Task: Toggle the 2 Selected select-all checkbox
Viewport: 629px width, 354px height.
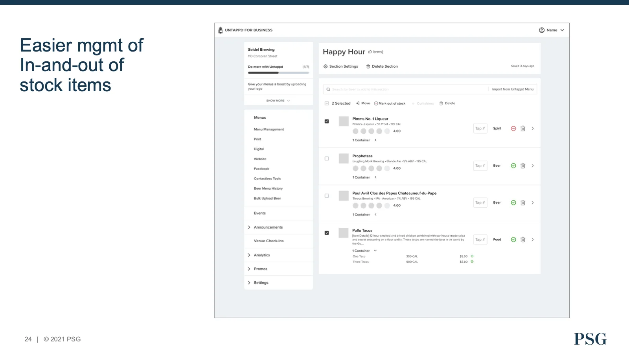Action: pos(327,103)
